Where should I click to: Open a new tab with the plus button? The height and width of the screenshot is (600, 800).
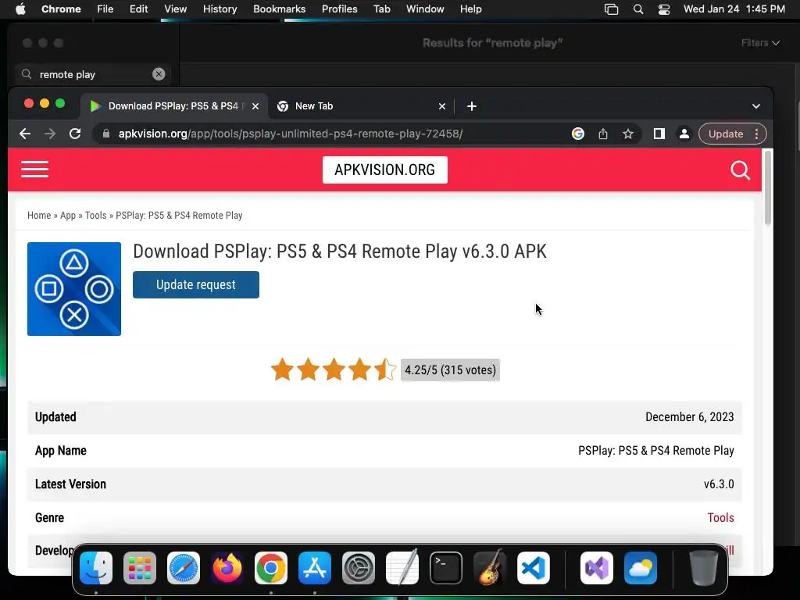click(x=471, y=106)
